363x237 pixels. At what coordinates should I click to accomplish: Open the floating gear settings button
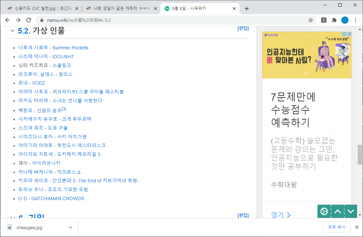[324, 211]
